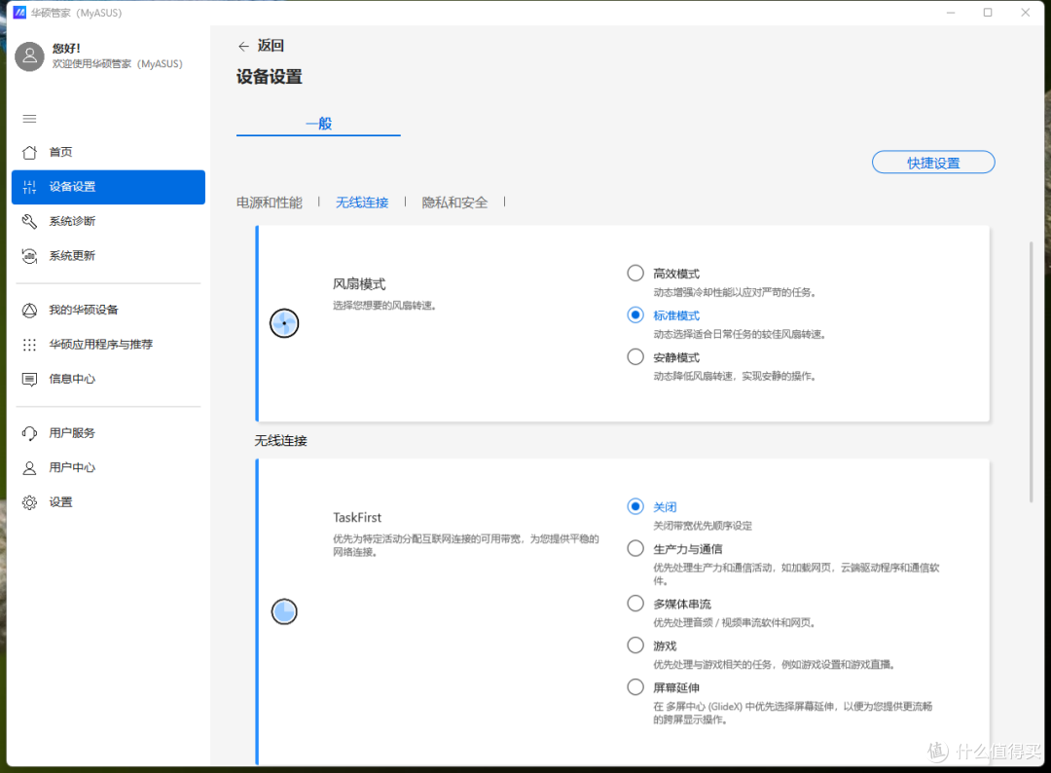Select the 高效模式 fan option
1051x773 pixels.
(x=635, y=273)
